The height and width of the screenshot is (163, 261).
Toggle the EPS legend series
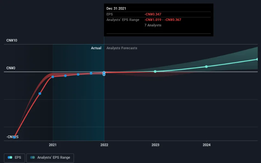(x=15, y=157)
